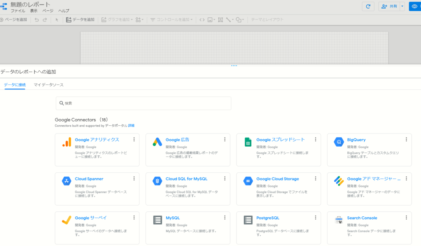Click the Search Console connector title
The width and height of the screenshot is (421, 246).
tap(362, 218)
